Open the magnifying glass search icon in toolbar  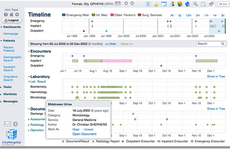point(195,4)
